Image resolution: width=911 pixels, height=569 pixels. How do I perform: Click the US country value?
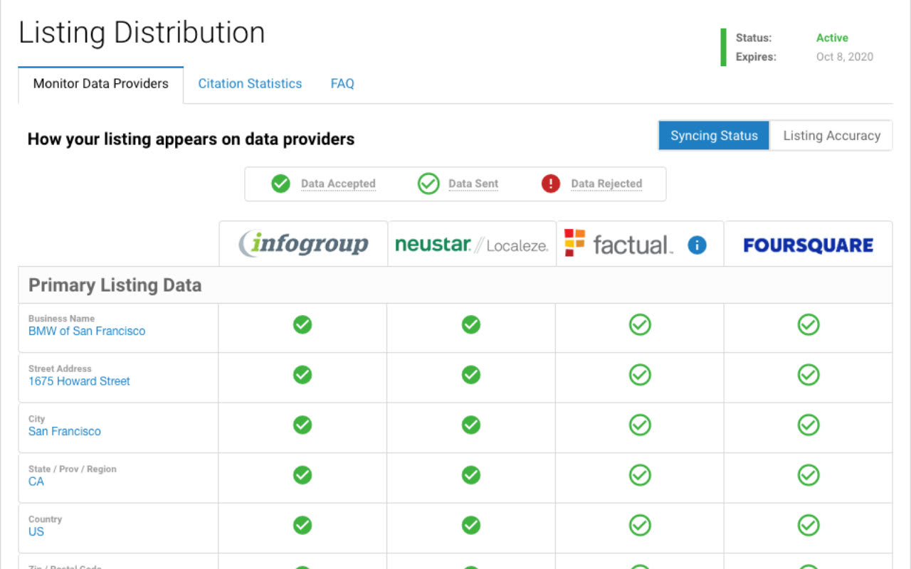pos(36,532)
